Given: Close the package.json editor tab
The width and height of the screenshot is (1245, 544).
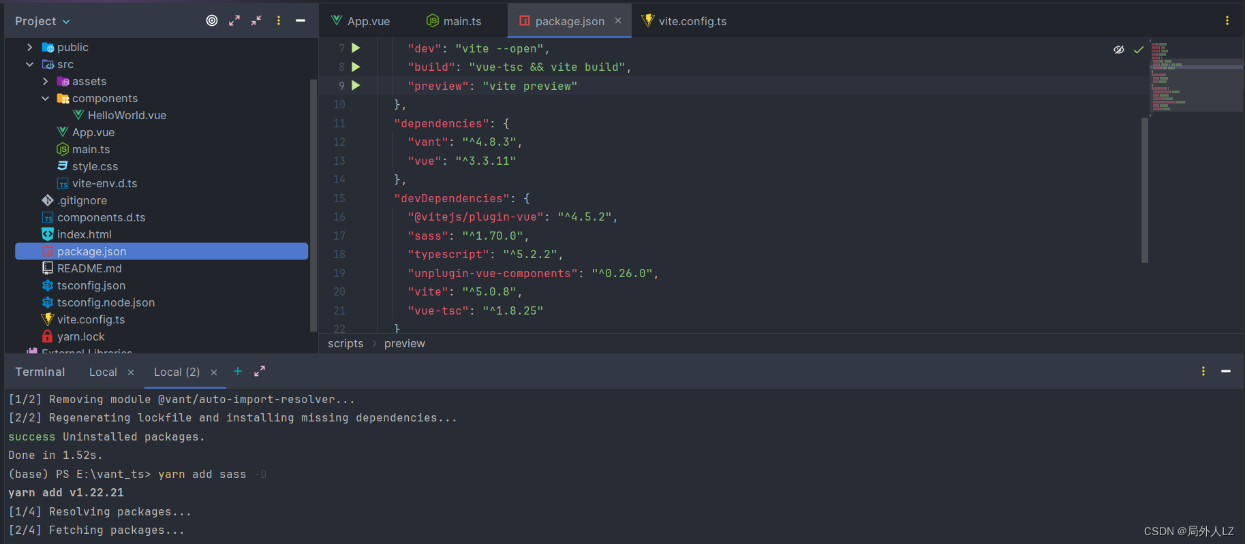Looking at the screenshot, I should 618,20.
